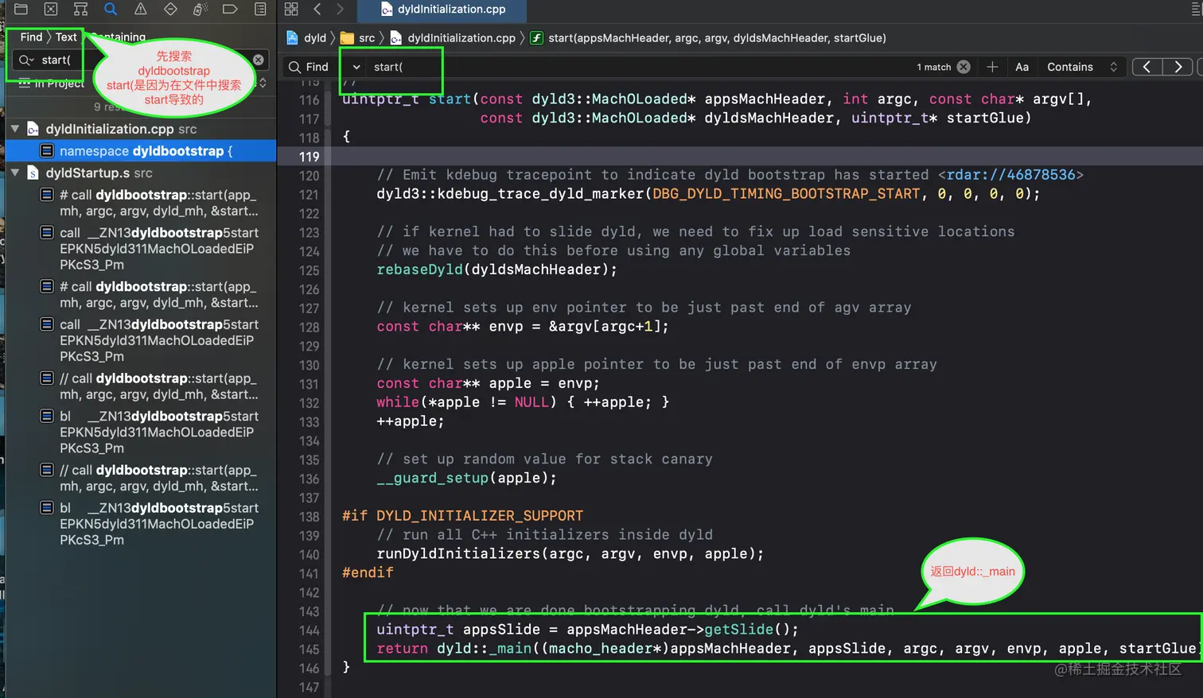Toggle the Aa match case option
This screenshot has height=698, width=1203.
(1022, 67)
